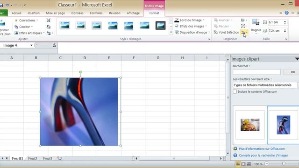Expand the Corrections dropdown
This screenshot has height=168, width=299.
(x=37, y=20)
